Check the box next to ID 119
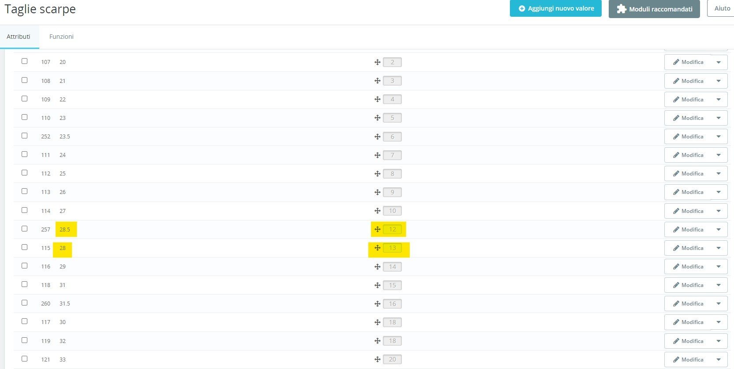Screen dimensions: 734x369 (x=24, y=340)
